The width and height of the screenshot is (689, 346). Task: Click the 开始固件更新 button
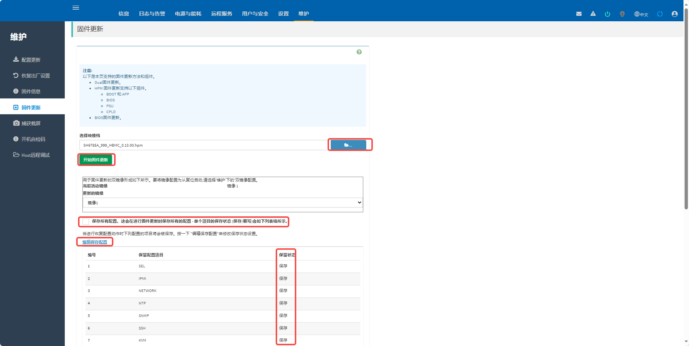tap(96, 160)
